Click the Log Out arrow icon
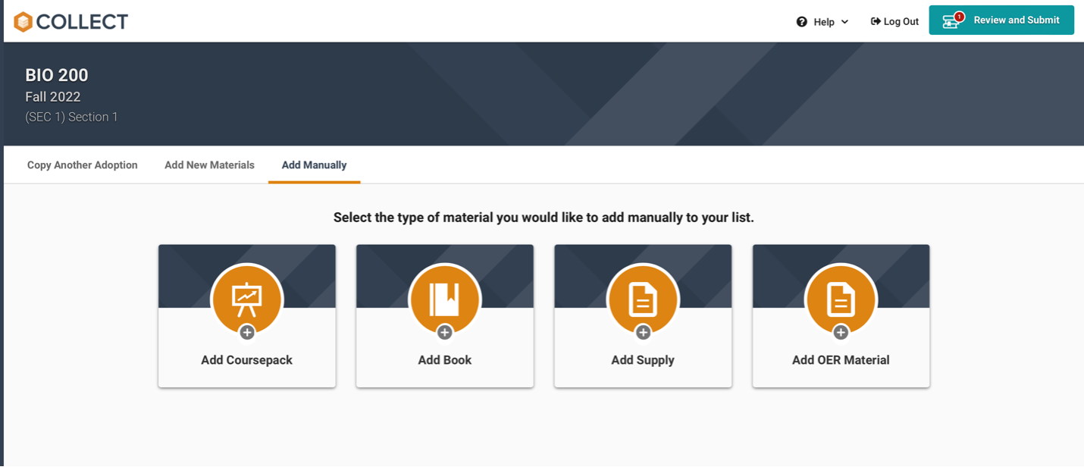Image resolution: width=1084 pixels, height=470 pixels. coord(874,21)
